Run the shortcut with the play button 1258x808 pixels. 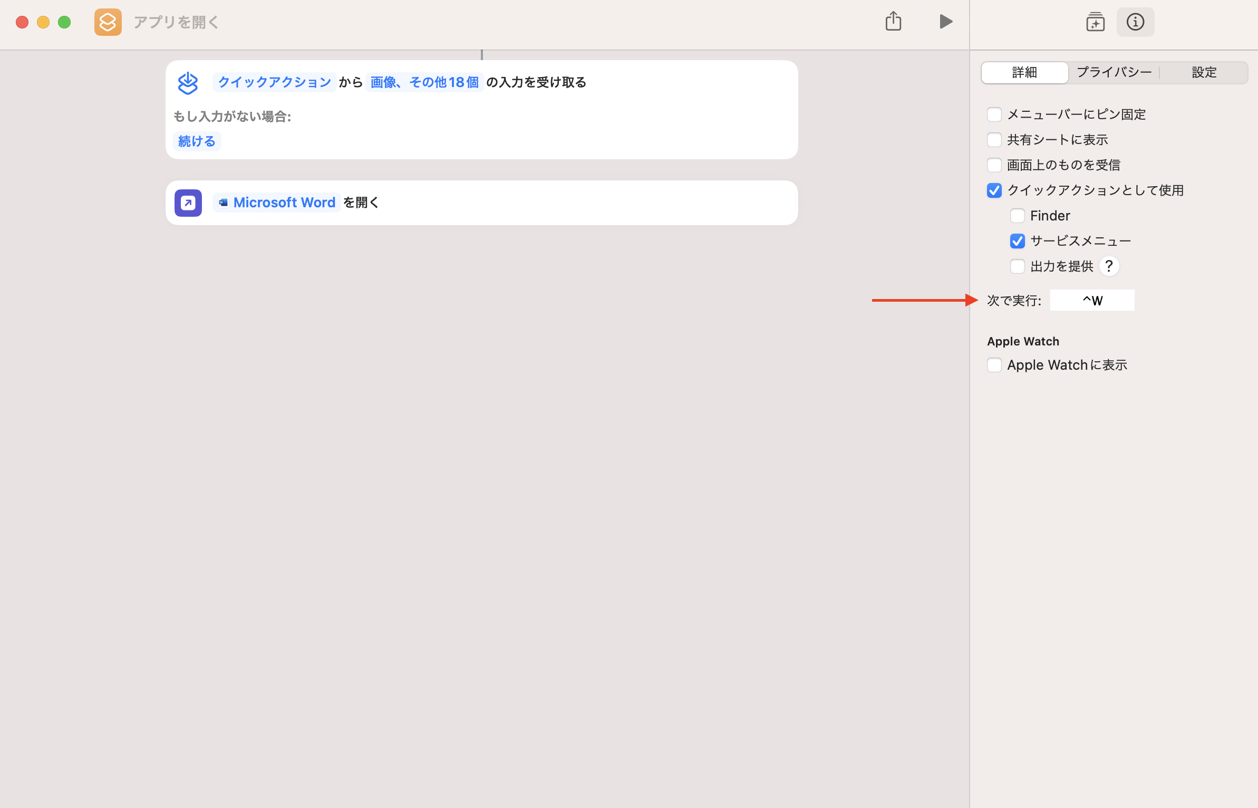point(946,22)
